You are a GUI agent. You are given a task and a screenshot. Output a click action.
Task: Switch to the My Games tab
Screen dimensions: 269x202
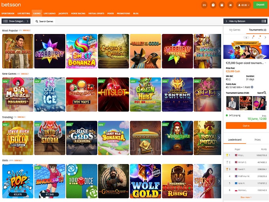click(x=235, y=30)
